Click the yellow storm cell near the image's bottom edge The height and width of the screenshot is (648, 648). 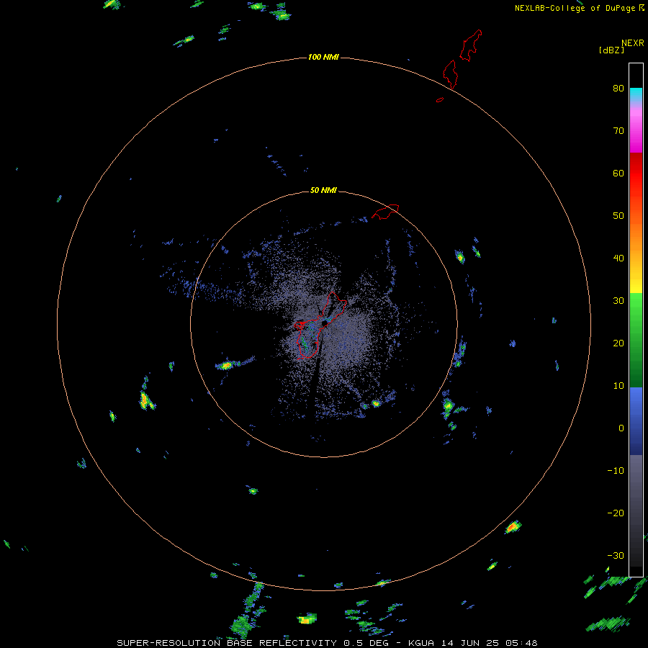tap(307, 618)
